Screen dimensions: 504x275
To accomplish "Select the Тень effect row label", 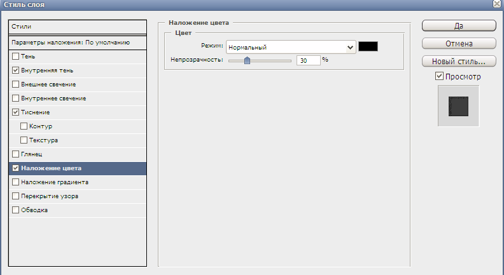I will pyautogui.click(x=28, y=57).
